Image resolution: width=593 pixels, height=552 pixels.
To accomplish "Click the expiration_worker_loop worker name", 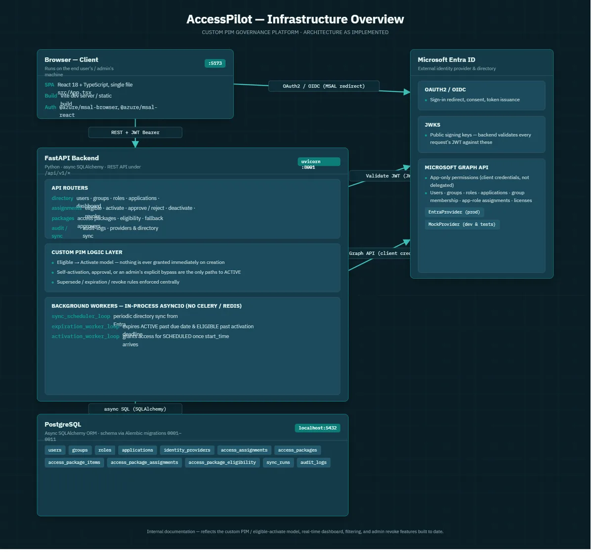I will pyautogui.click(x=85, y=326).
